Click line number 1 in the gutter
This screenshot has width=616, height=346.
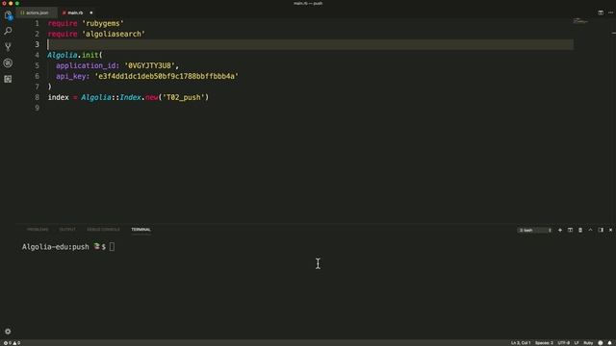click(x=38, y=23)
